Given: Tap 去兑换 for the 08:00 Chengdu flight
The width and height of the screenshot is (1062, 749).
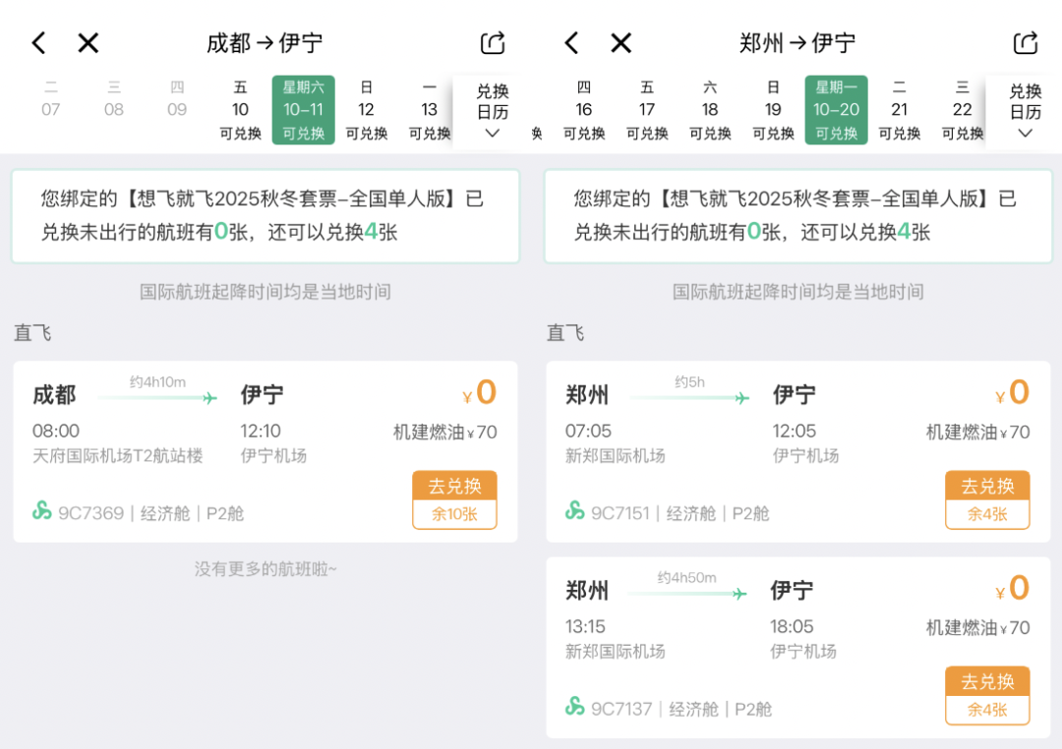Looking at the screenshot, I should (454, 486).
